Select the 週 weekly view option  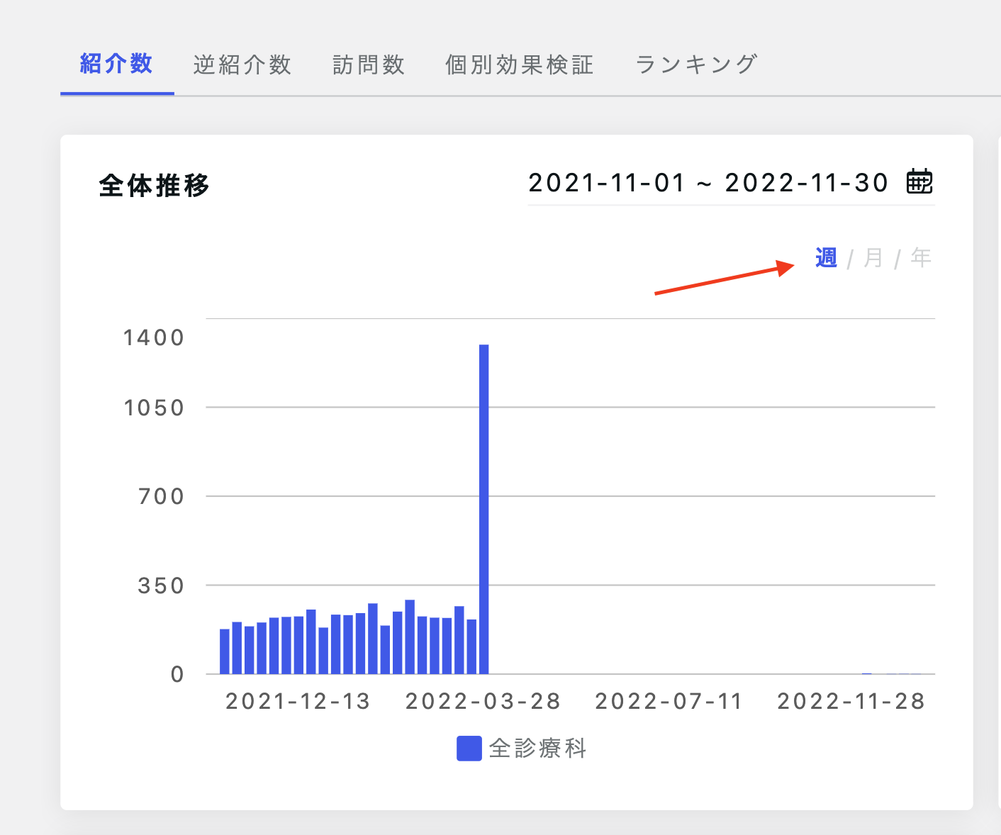(827, 257)
